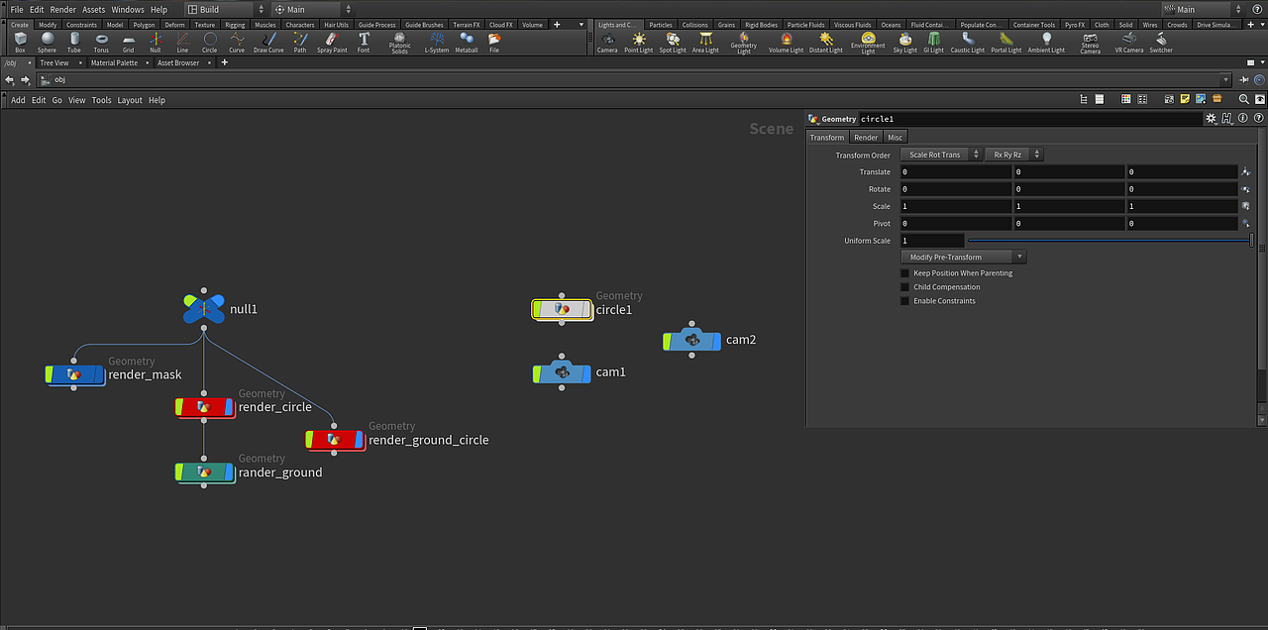
Task: Open the Build desktop selector dropdown
Action: 225,9
